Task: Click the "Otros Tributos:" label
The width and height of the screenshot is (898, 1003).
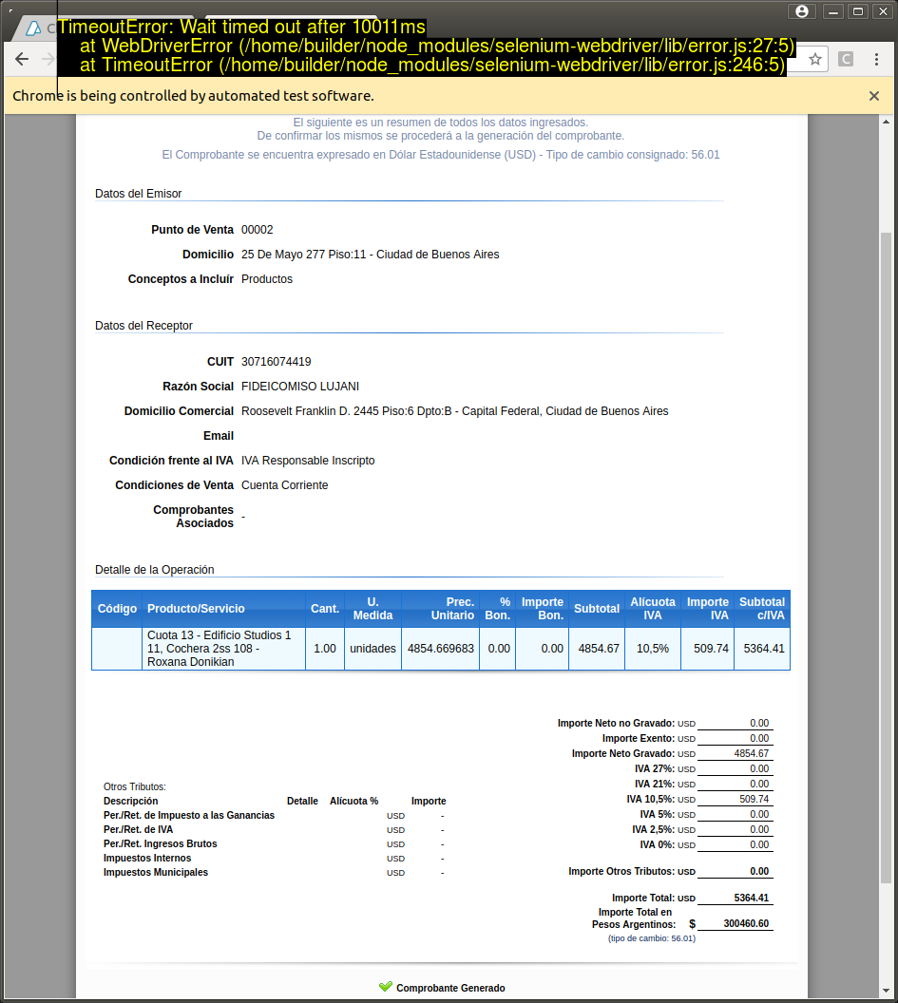Action: coord(134,786)
